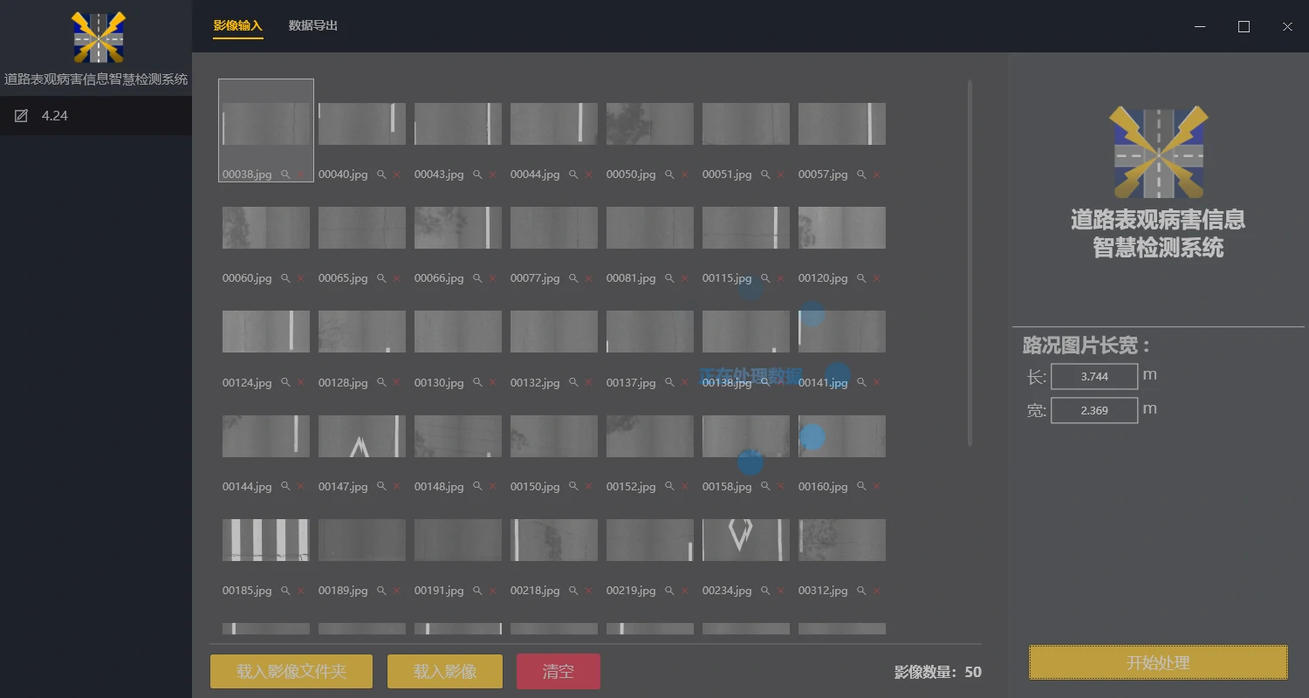Select the 00185.jpg crosswalk thumbnail
This screenshot has width=1309, height=698.
tap(266, 540)
